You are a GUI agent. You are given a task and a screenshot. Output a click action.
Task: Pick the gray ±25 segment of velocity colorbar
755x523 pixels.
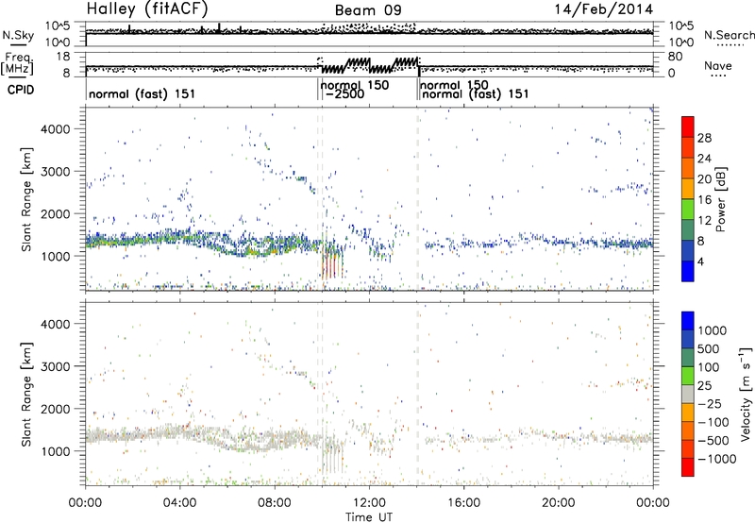pos(688,395)
